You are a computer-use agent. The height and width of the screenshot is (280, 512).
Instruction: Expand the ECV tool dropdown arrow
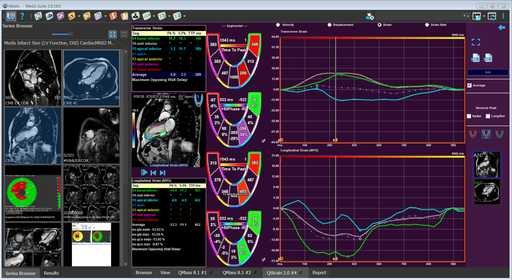pyautogui.click(x=154, y=16)
